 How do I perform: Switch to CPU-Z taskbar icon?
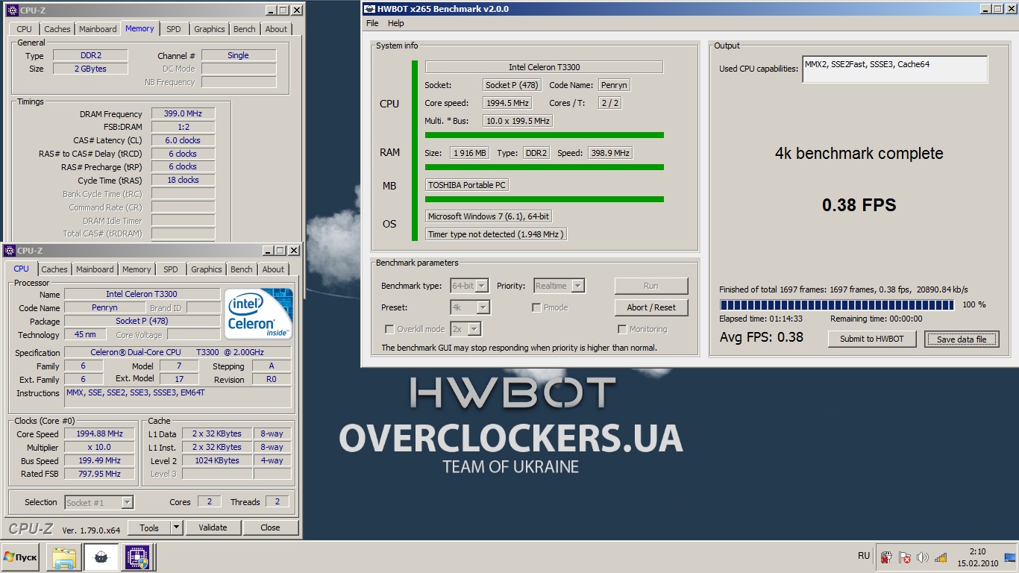tap(137, 557)
